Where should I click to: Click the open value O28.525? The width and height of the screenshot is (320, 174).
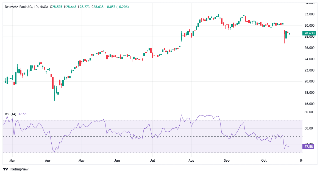[56, 7]
